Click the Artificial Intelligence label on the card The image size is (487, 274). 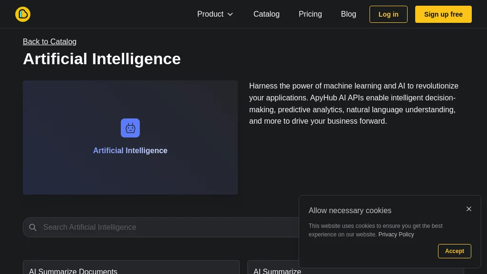point(130,150)
